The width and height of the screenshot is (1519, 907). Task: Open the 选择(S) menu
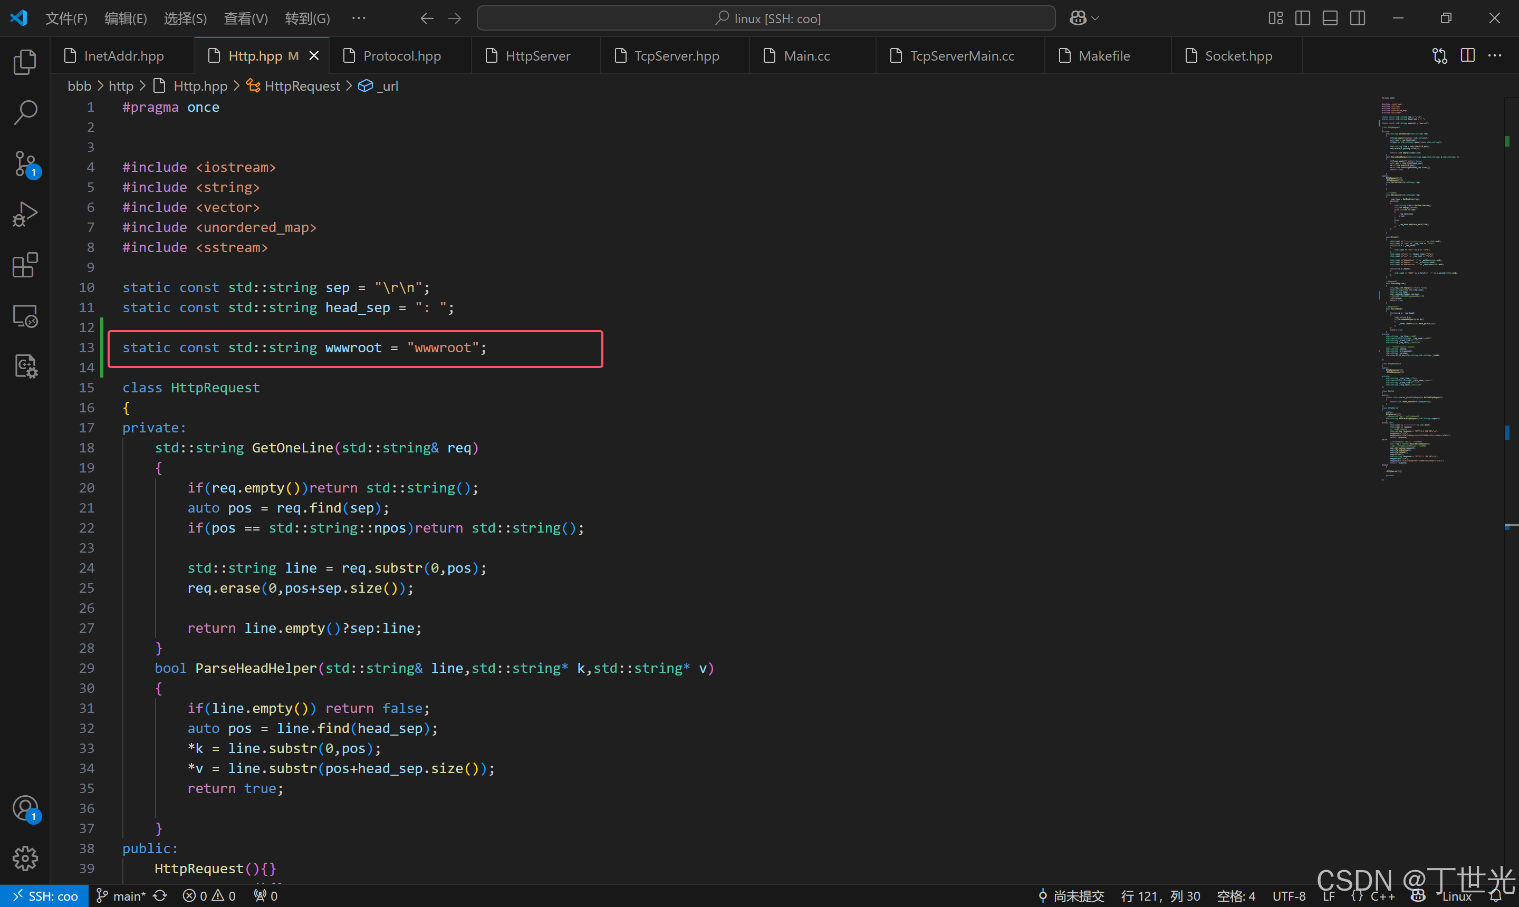[x=185, y=18]
